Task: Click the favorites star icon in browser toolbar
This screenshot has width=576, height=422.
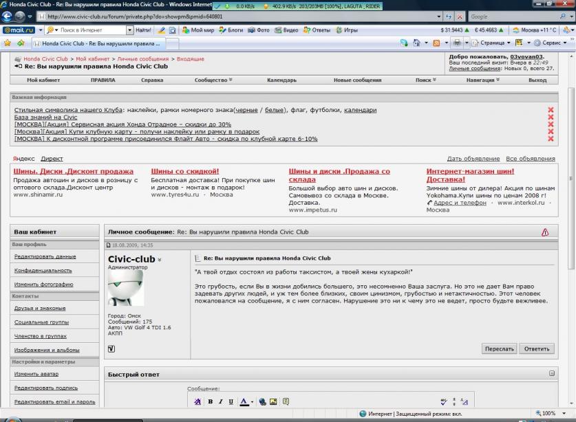Action: 6,43
